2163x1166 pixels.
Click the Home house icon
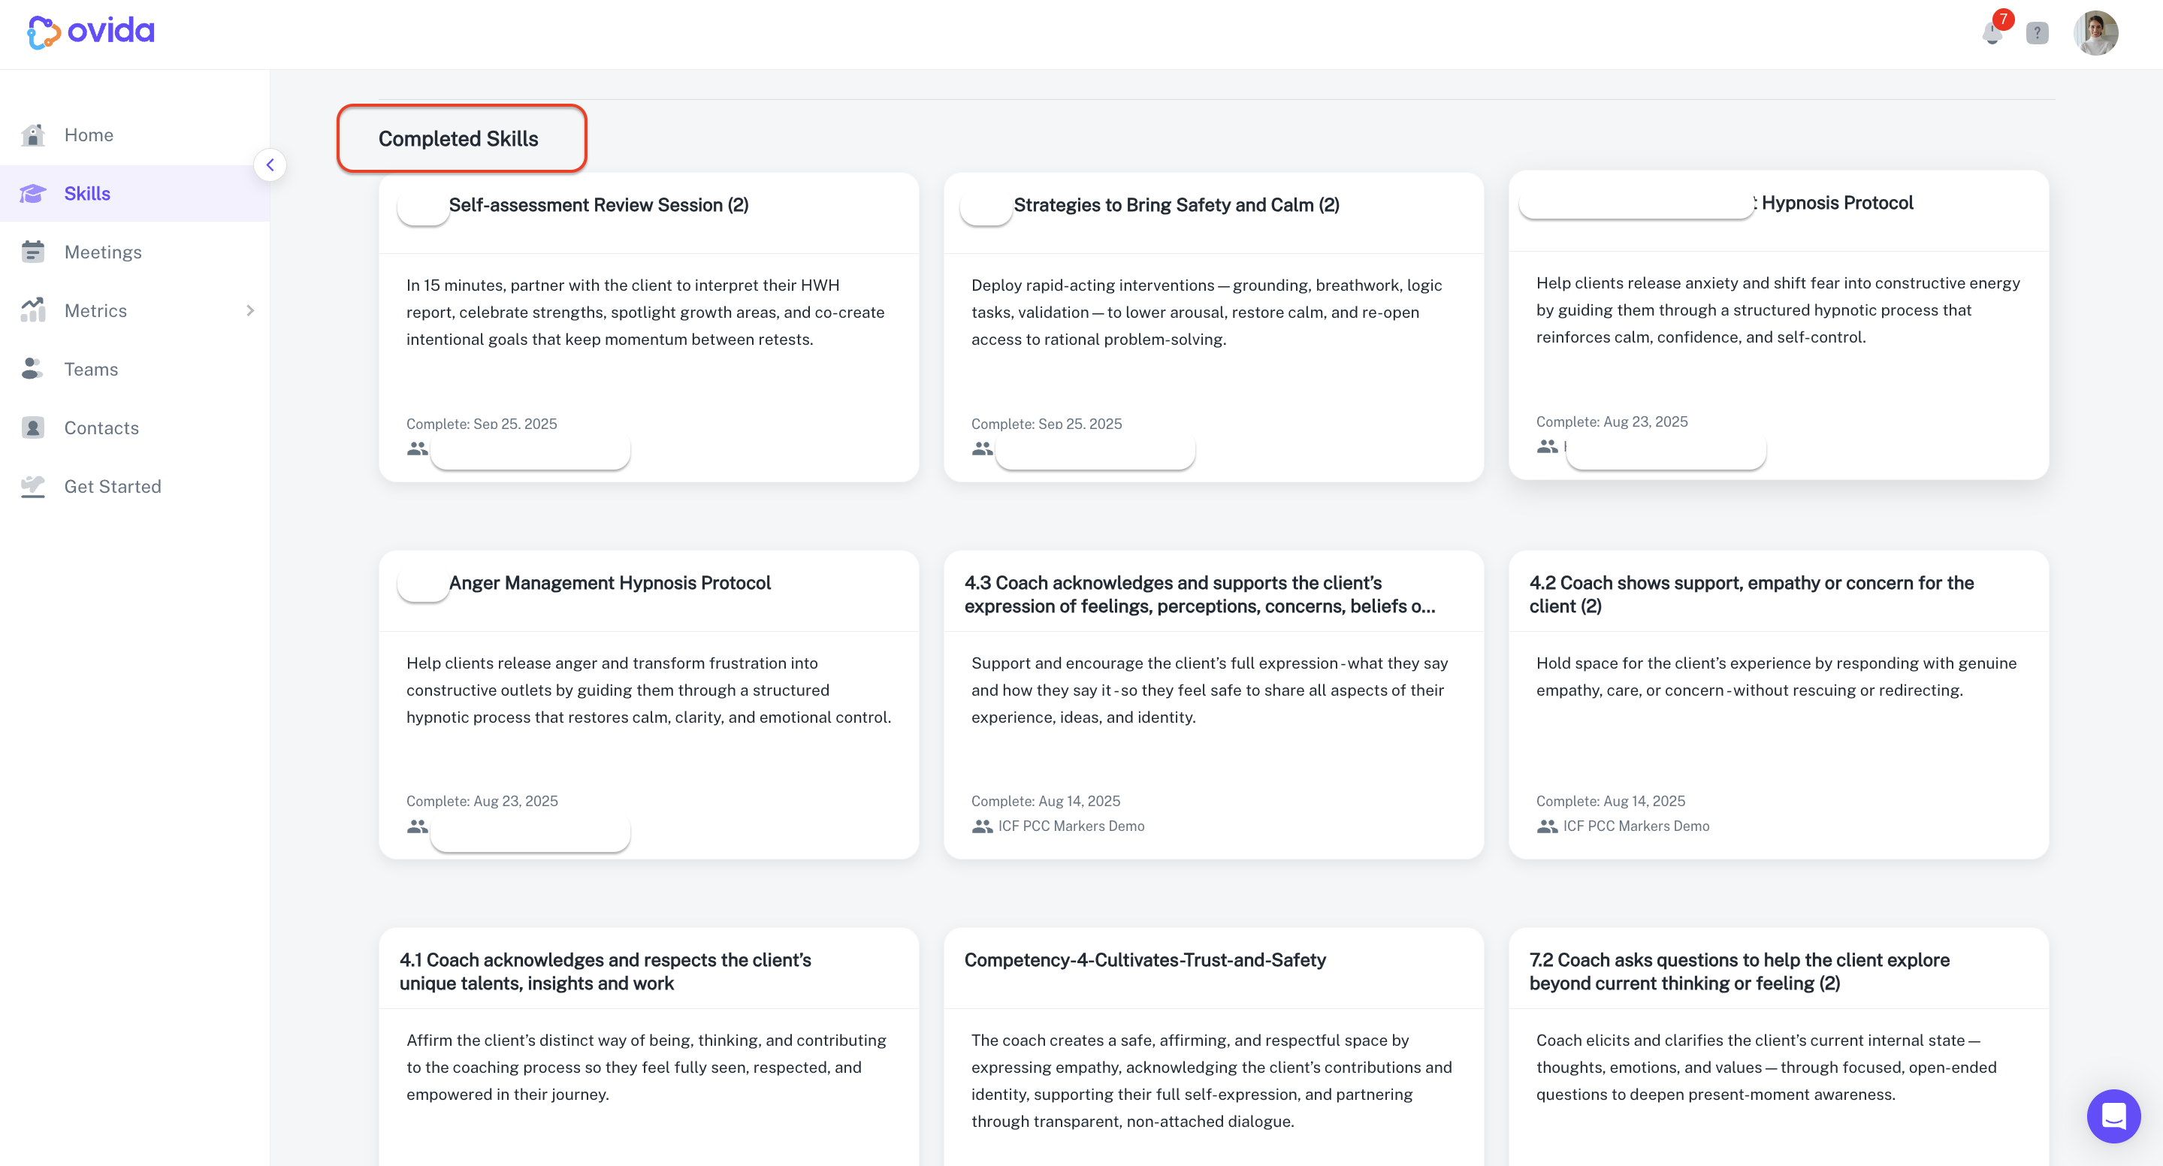click(33, 134)
